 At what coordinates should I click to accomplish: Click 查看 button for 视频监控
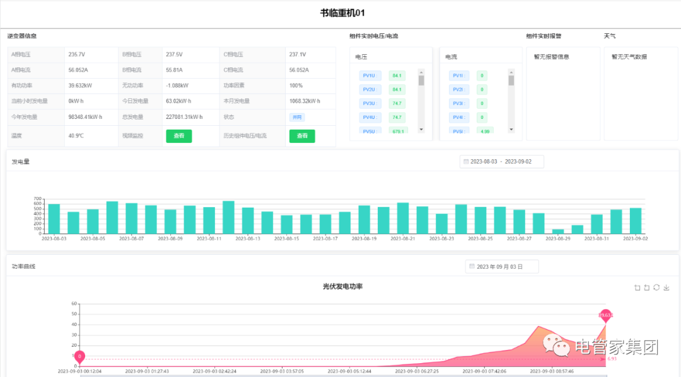(x=179, y=136)
